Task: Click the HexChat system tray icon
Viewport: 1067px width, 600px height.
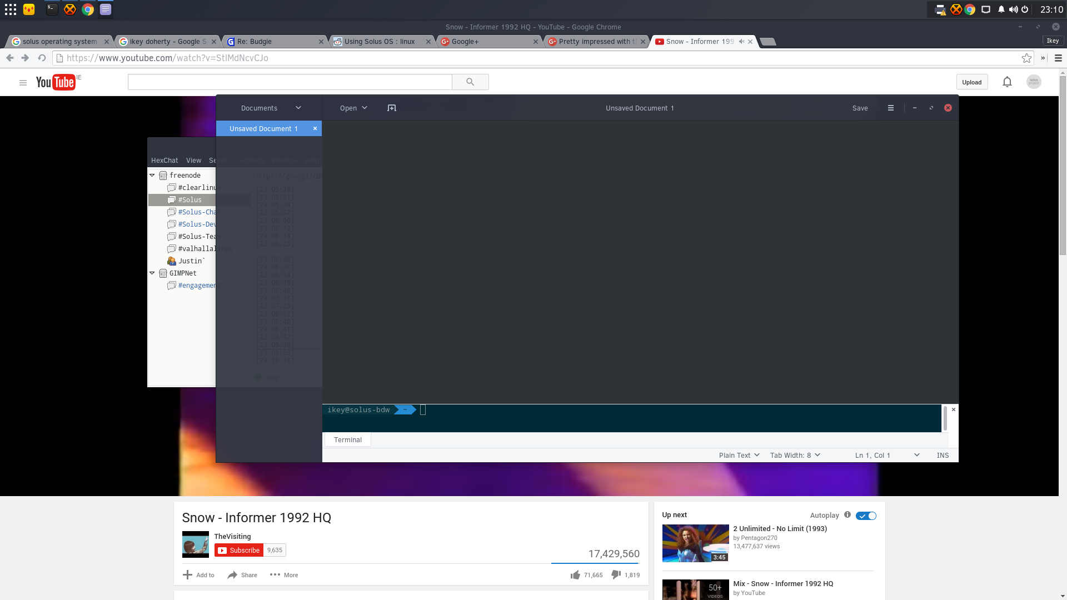Action: (956, 9)
